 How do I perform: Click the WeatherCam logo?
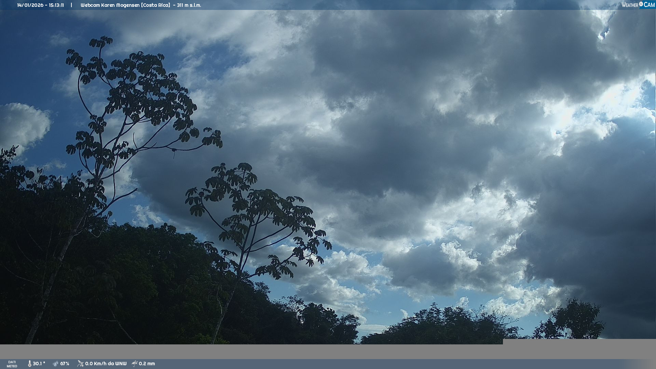coord(638,5)
